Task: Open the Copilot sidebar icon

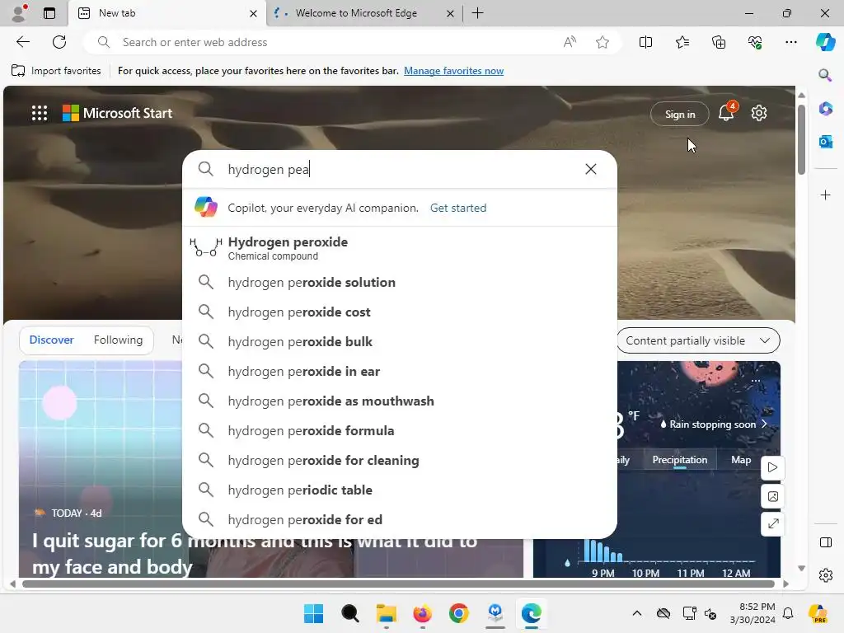Action: click(x=825, y=42)
